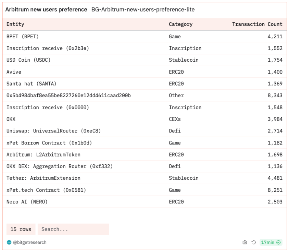This screenshot has height=251, width=288.
Task: Click the bitgetresearch avatar icon
Action: tap(9, 242)
